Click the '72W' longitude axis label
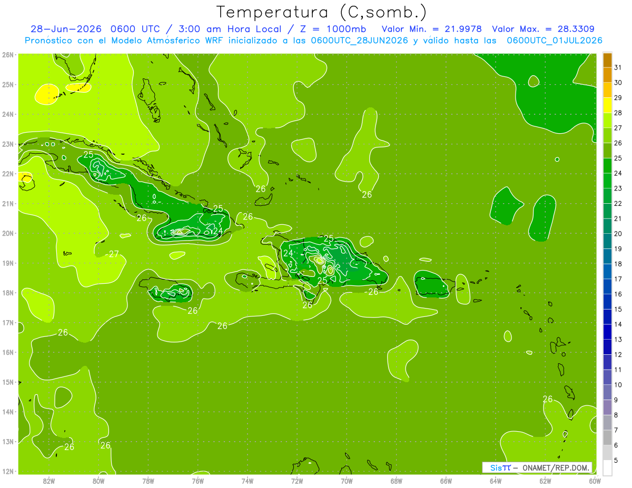The width and height of the screenshot is (632, 488). (297, 481)
